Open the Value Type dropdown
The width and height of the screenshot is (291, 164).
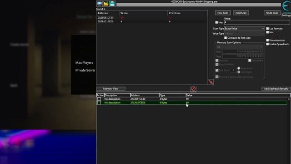coord(245,34)
